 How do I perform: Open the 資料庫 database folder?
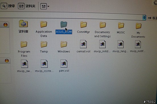(23, 24)
